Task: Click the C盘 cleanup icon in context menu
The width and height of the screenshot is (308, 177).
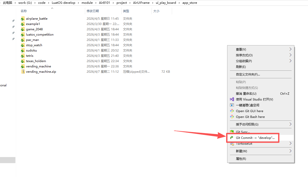Action: point(232,105)
